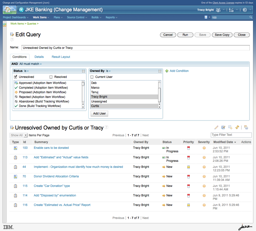Screen dimensions: 256x231
Task: Click the export query results icon
Action: click(230, 127)
